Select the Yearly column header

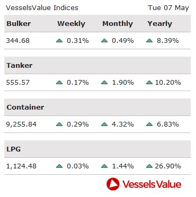[x=160, y=24]
